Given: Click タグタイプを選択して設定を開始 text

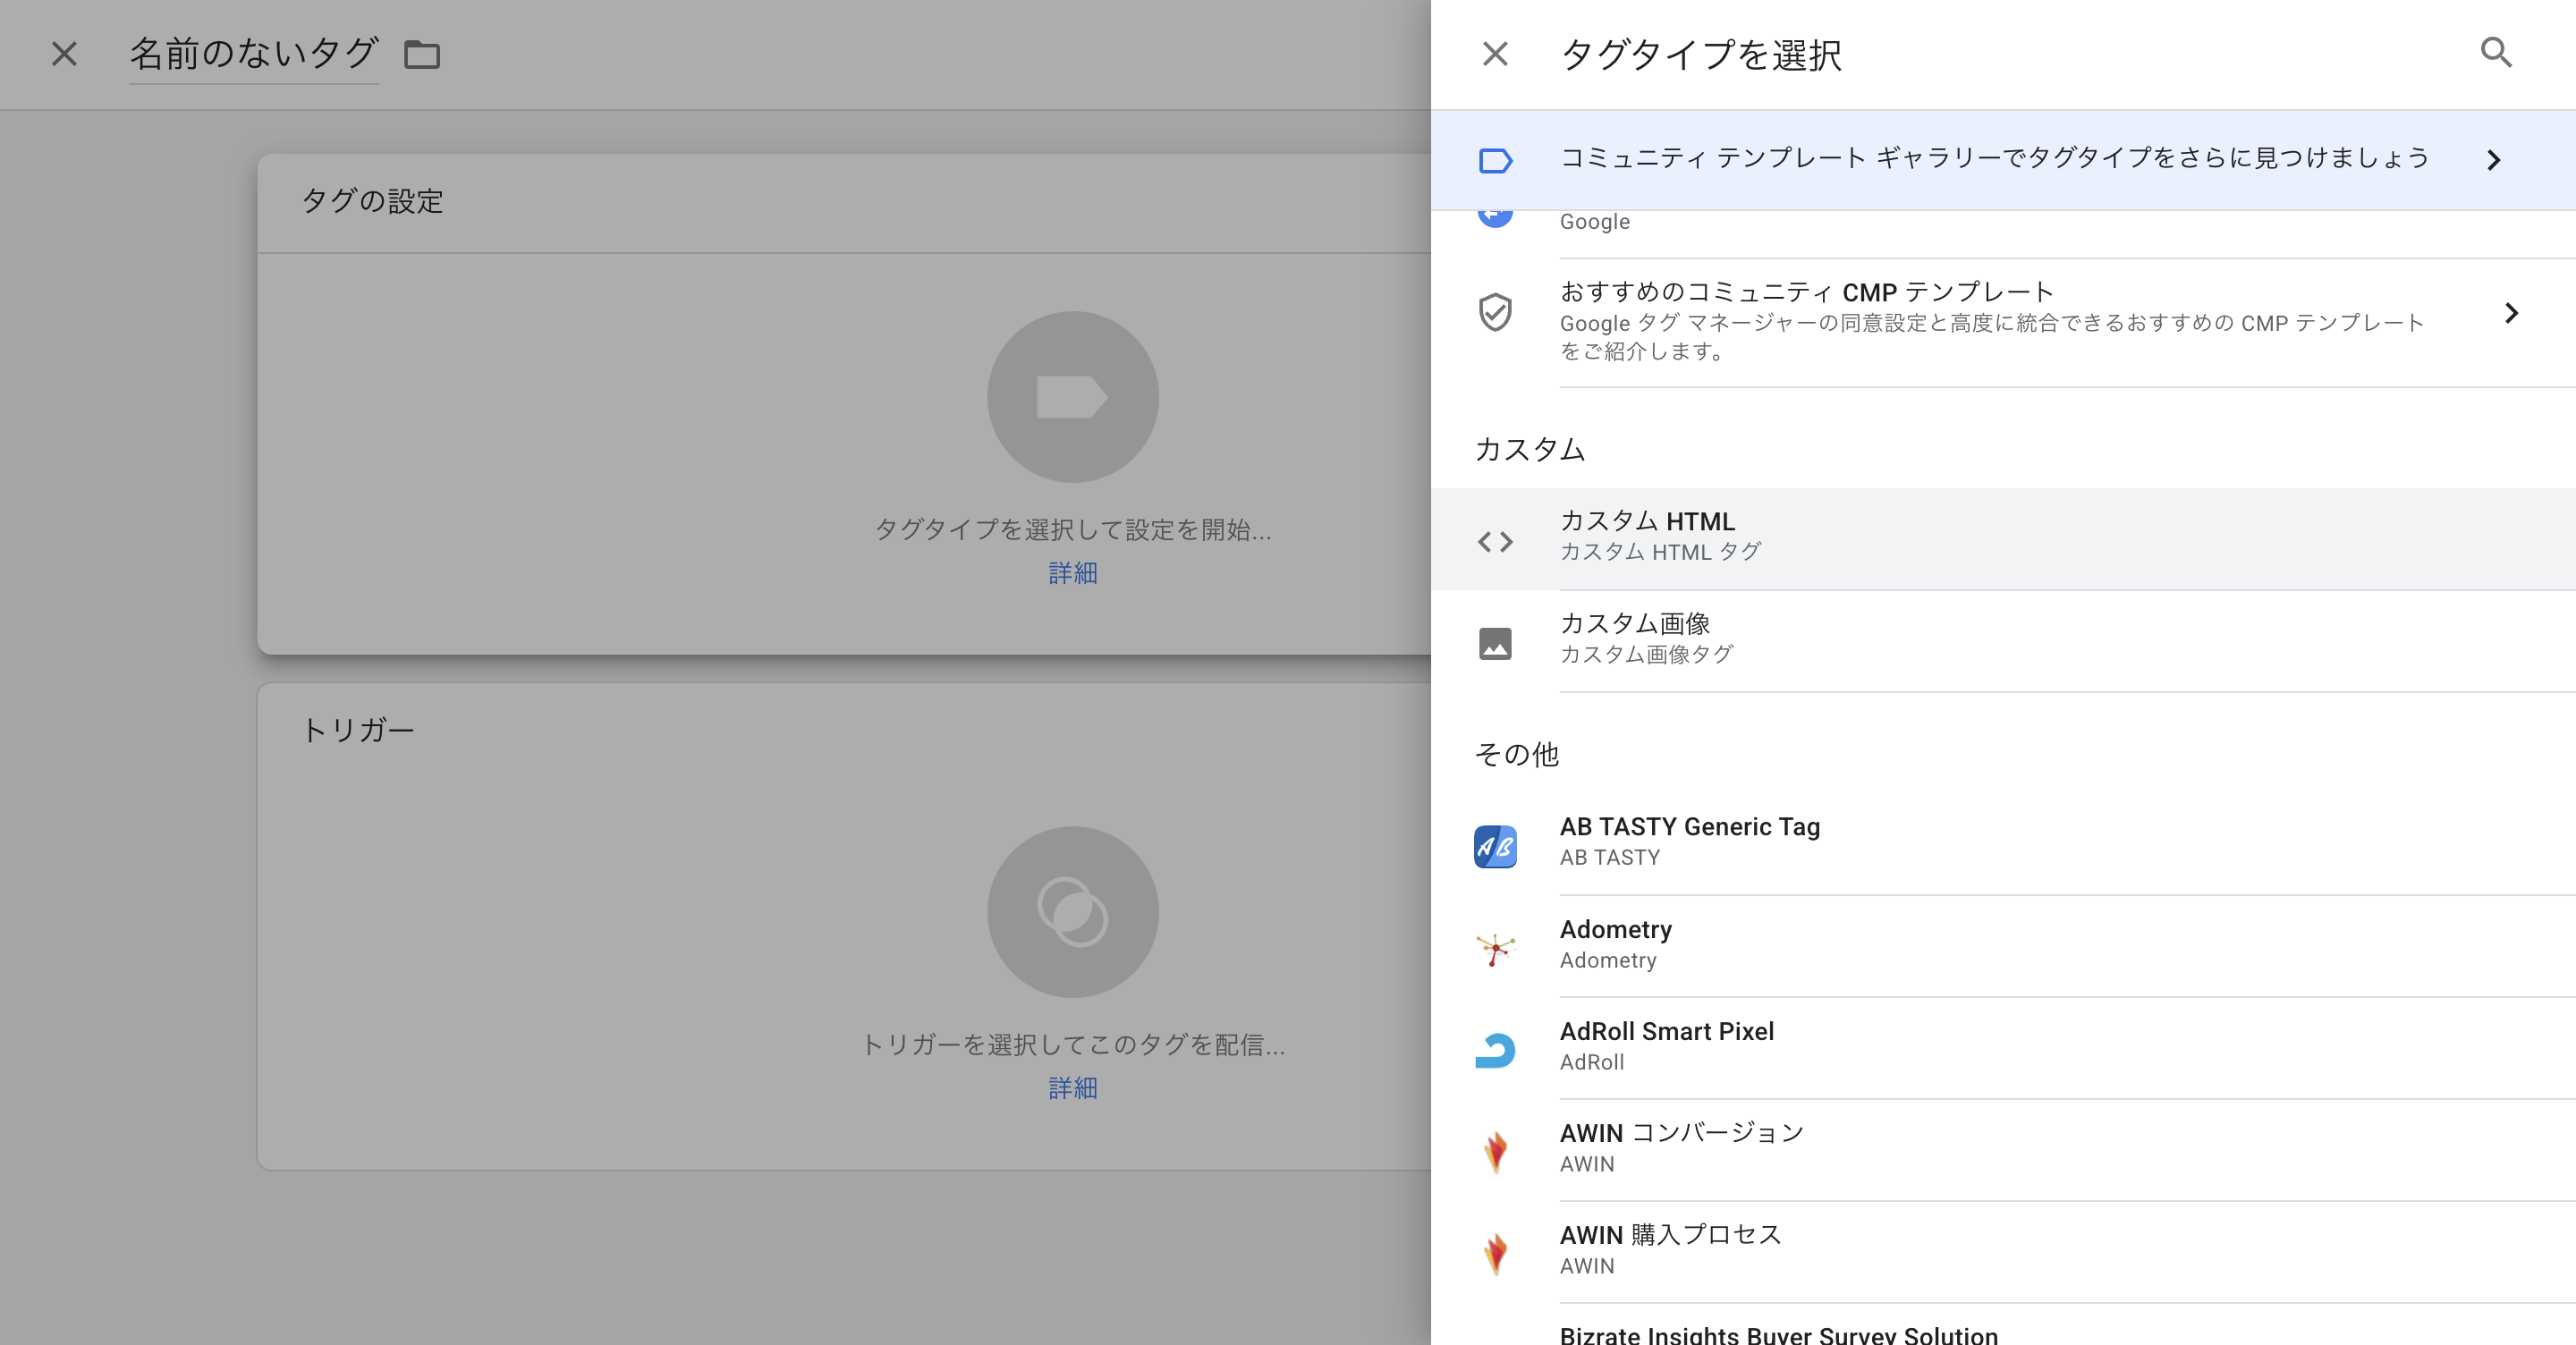Looking at the screenshot, I should 1073,529.
